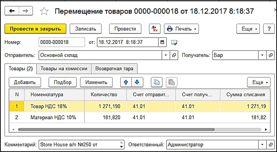Image resolution: width=277 pixels, height=152 pixels.
Task: Expand the Отправитель dropdown list
Action: click(x=165, y=55)
